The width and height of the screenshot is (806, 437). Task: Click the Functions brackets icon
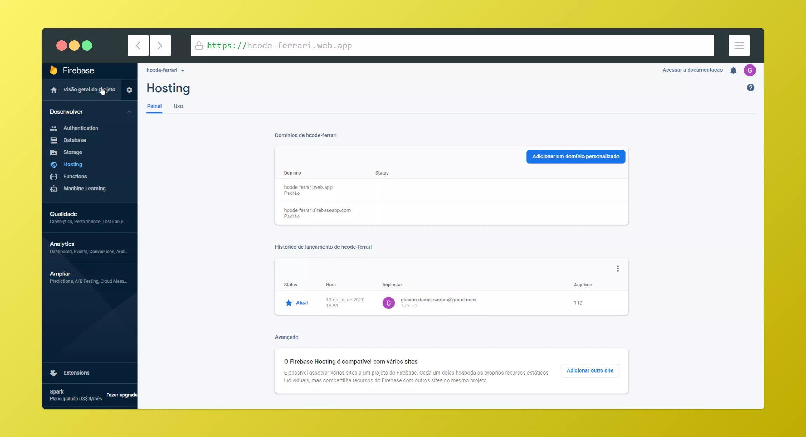(x=54, y=177)
